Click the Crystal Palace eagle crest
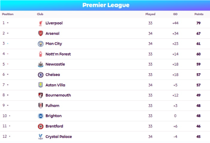 click(40, 137)
